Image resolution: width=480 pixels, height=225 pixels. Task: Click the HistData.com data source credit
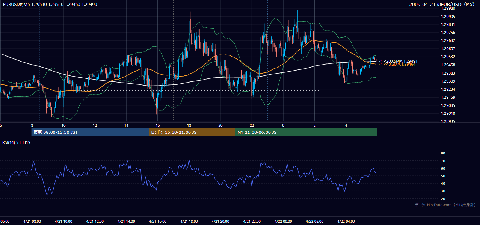click(x=445, y=205)
